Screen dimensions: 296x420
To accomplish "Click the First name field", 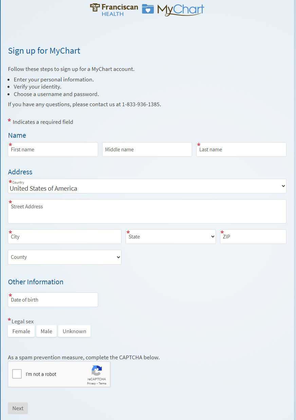I will tap(53, 149).
